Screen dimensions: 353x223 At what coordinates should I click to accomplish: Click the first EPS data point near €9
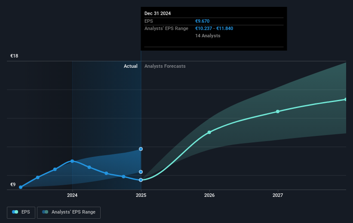pos(21,187)
